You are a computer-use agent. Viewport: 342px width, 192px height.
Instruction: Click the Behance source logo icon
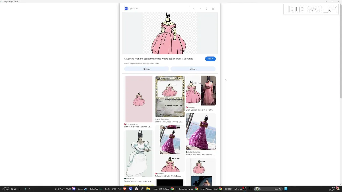click(x=126, y=9)
